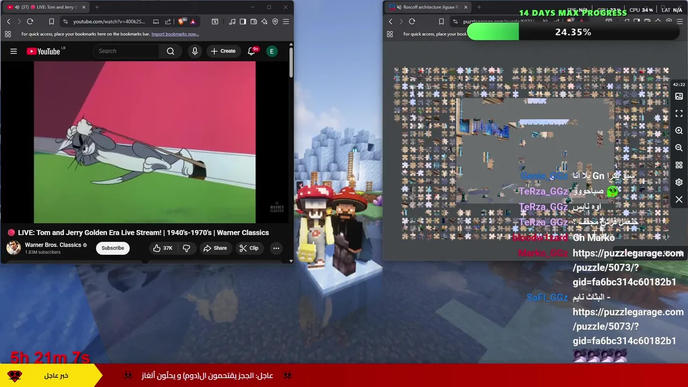Open Warner Bros. Classics channel name
688x387 pixels.
pyautogui.click(x=53, y=245)
